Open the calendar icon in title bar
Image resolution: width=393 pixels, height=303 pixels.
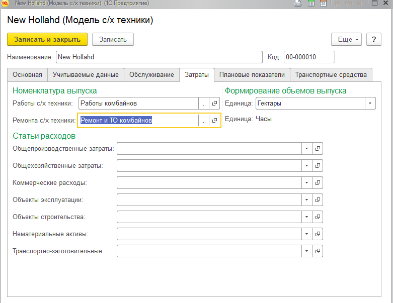pyautogui.click(x=324, y=3)
